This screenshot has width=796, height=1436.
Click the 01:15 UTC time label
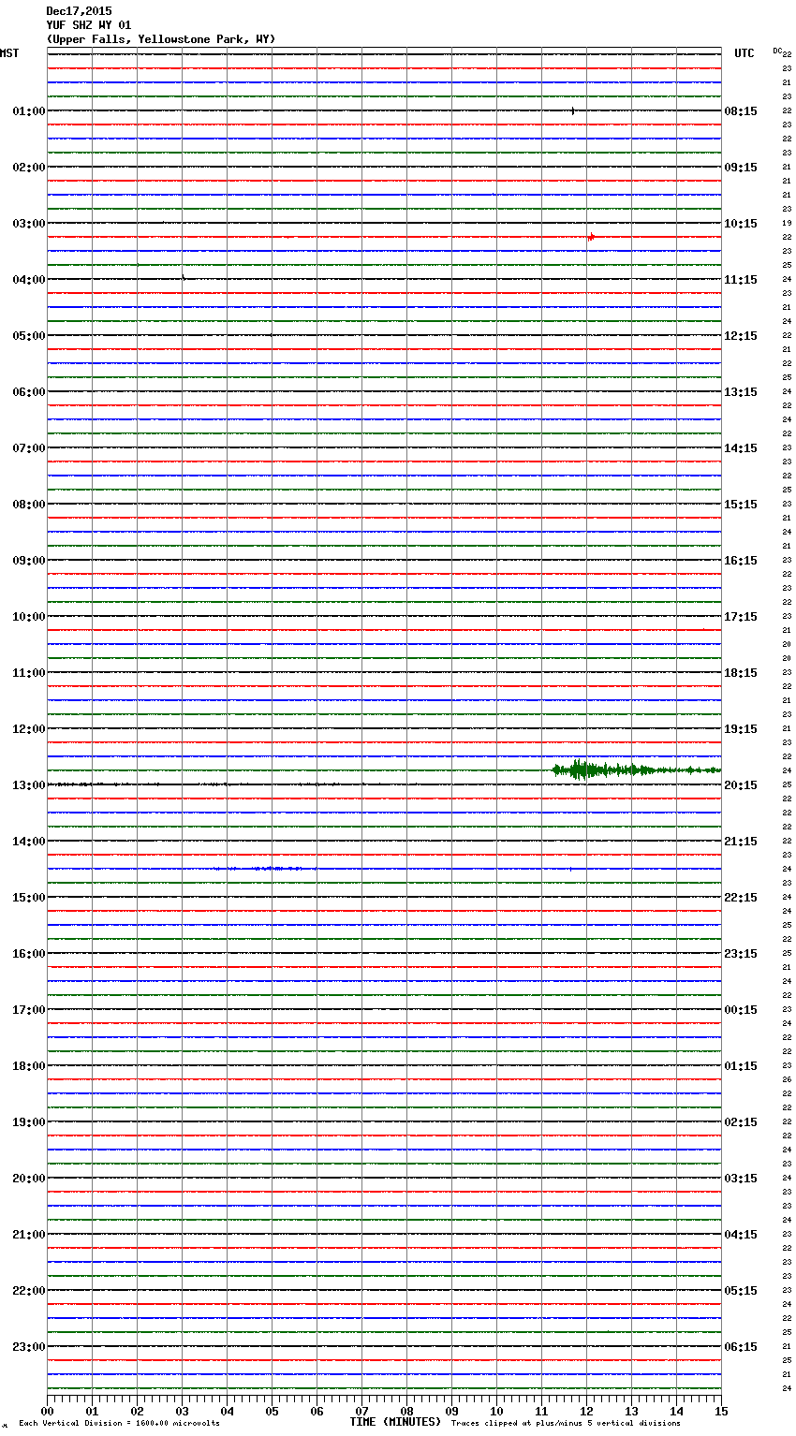(x=741, y=1066)
